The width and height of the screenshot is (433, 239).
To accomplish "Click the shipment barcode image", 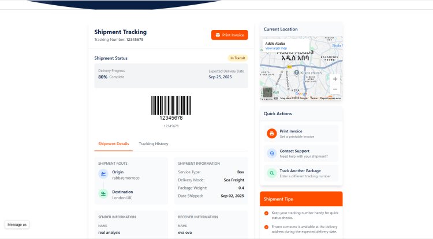I will tap(171, 108).
